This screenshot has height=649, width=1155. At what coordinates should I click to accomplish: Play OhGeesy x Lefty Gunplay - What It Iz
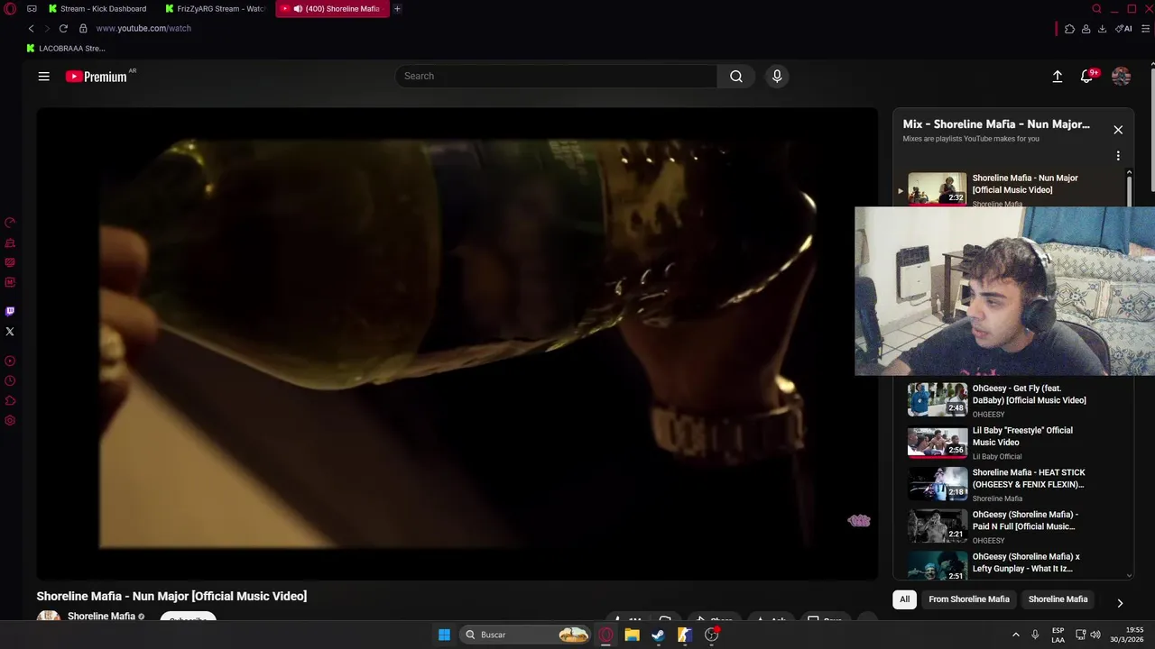pyautogui.click(x=1011, y=565)
